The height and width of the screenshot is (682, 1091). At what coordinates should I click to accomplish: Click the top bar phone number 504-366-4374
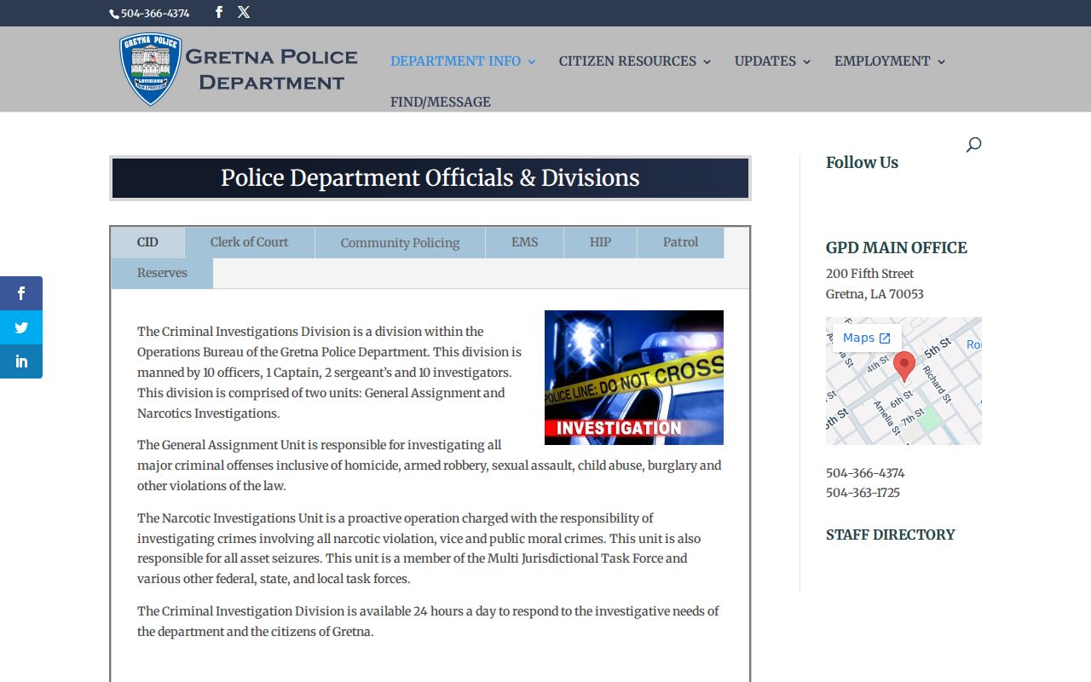click(x=155, y=14)
